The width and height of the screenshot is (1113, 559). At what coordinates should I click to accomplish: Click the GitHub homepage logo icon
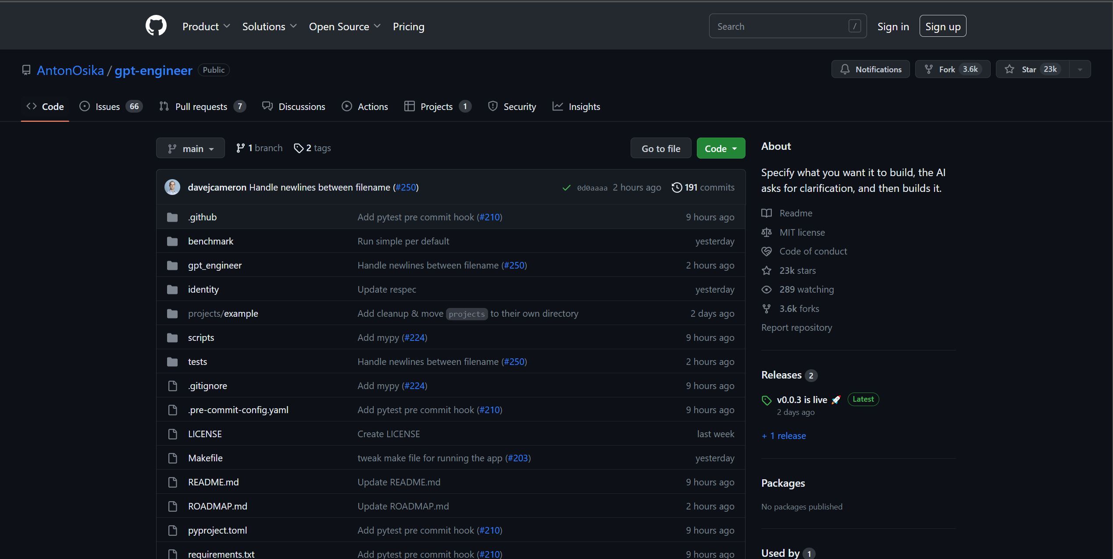[x=156, y=26]
